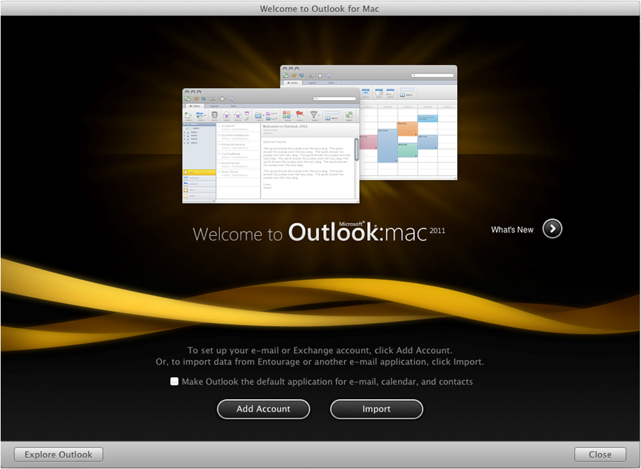Screen dimensions: 641x469
Task: Click the What's New arrow icon
Action: pos(552,229)
